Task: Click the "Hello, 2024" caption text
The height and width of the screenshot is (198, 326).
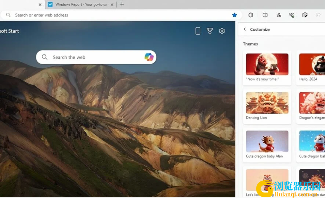Action: click(308, 79)
